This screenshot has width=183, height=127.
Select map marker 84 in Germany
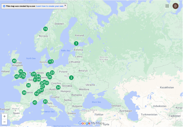click(38, 77)
